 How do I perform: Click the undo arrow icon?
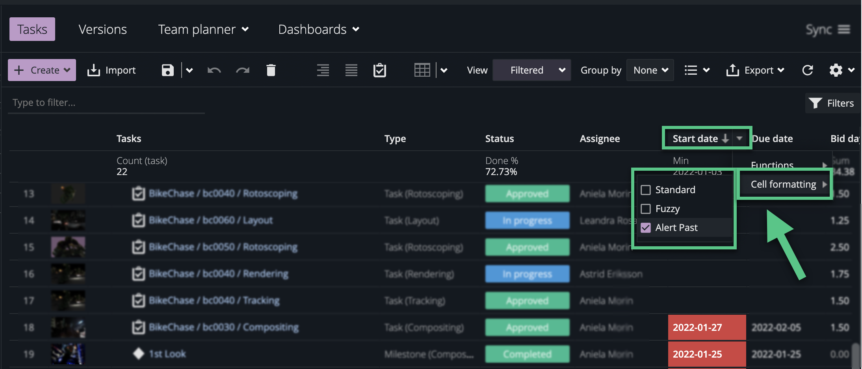[x=214, y=70]
